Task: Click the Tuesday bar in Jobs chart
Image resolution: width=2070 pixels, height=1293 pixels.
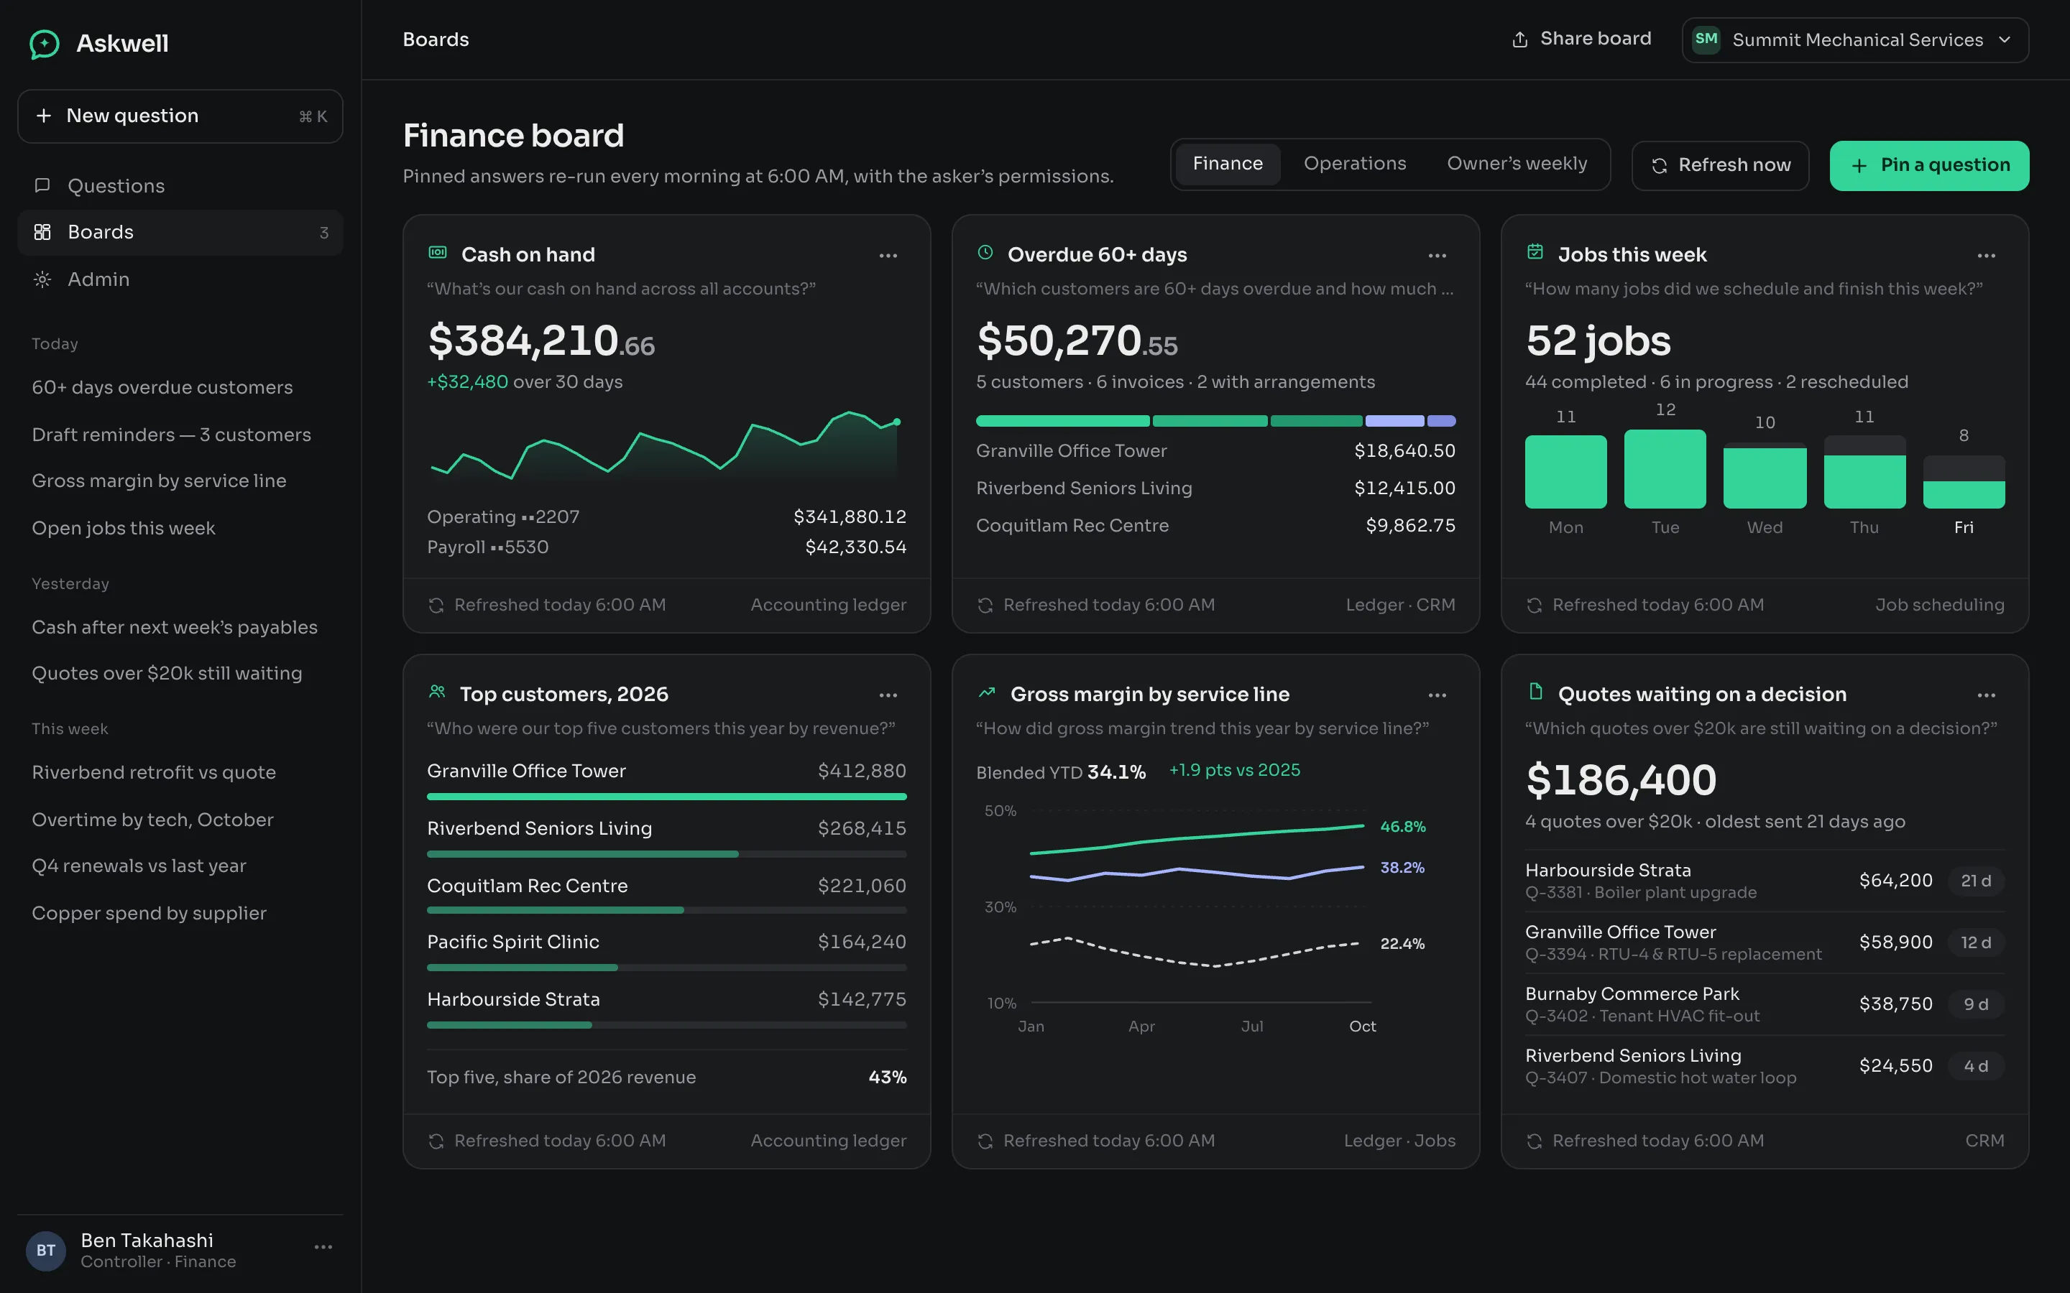Action: 1665,470
